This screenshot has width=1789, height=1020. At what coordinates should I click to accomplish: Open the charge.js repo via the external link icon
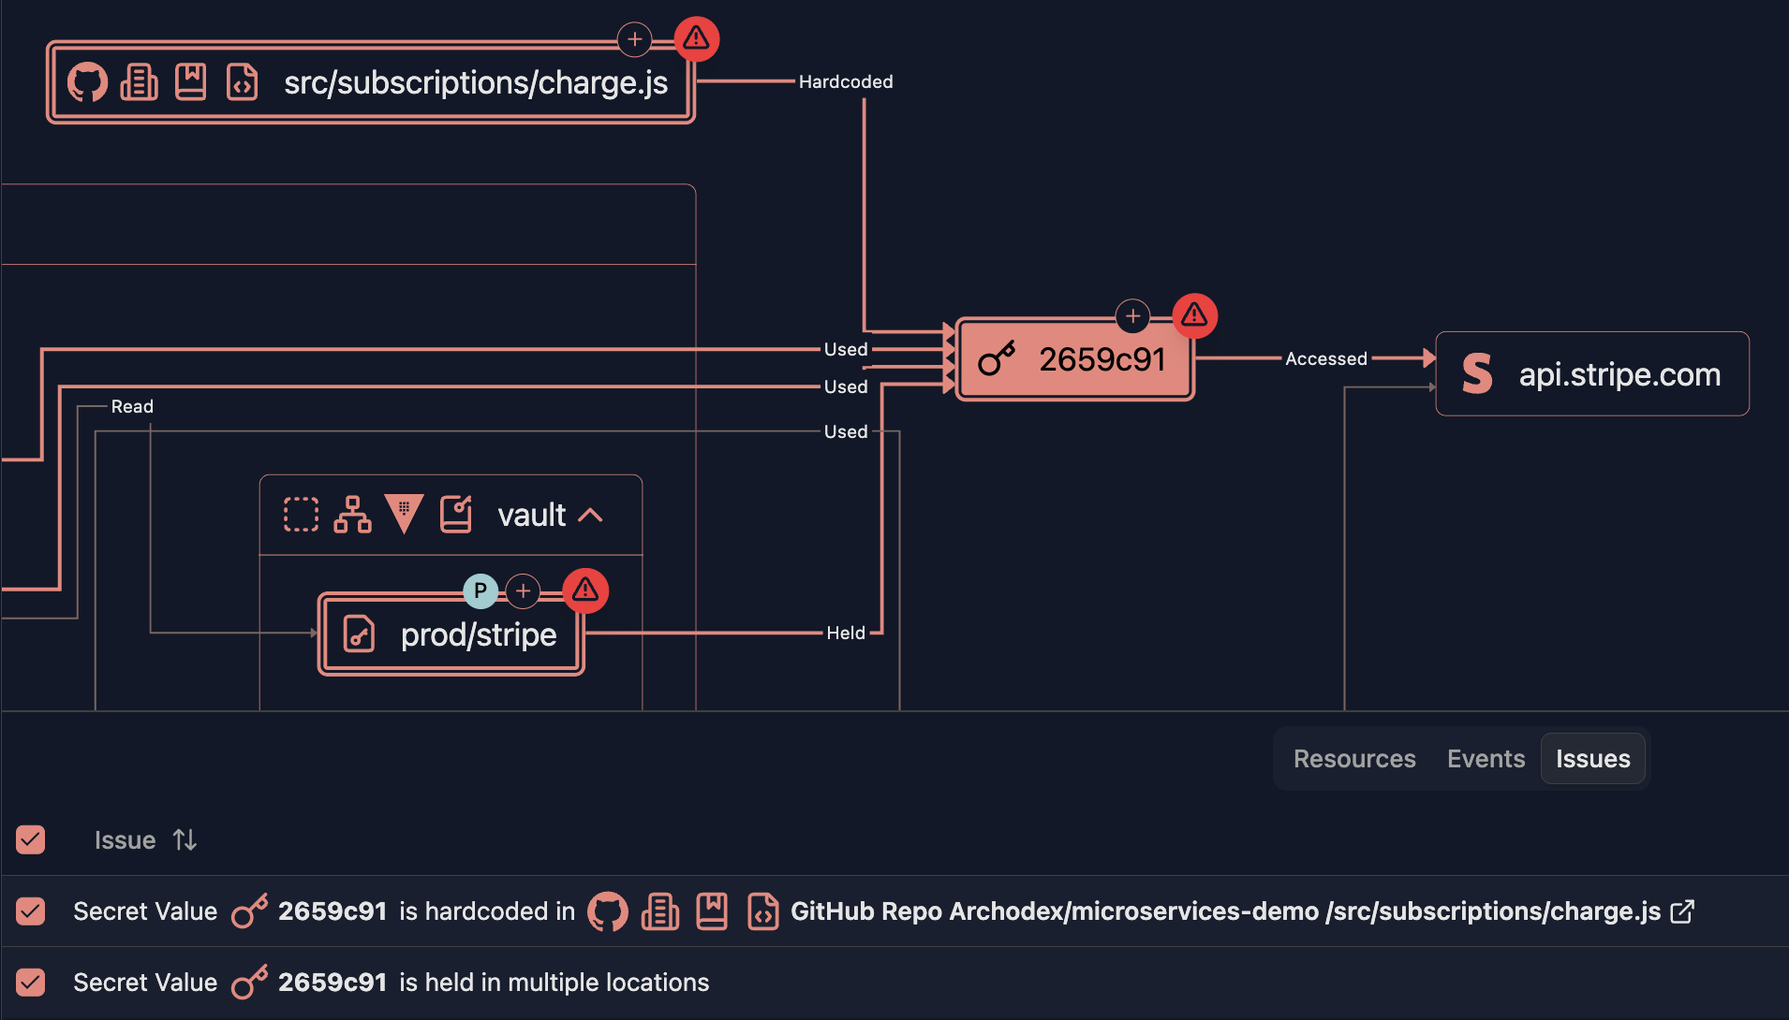click(x=1682, y=911)
